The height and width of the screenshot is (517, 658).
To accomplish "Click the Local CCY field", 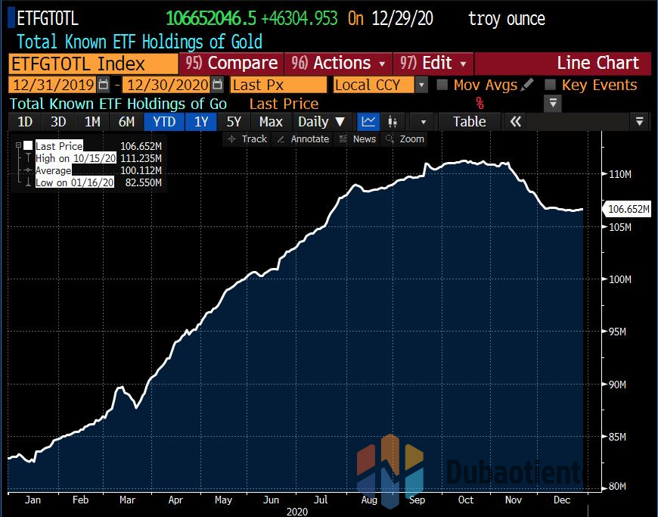I will coord(374,86).
